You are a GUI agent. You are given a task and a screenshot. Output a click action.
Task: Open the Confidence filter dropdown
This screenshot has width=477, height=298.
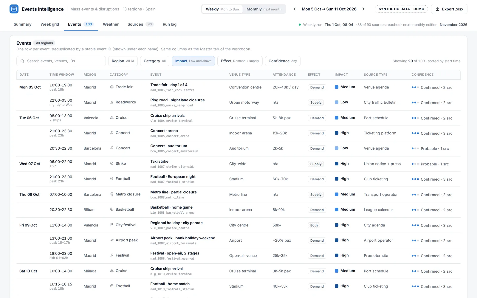[283, 61]
